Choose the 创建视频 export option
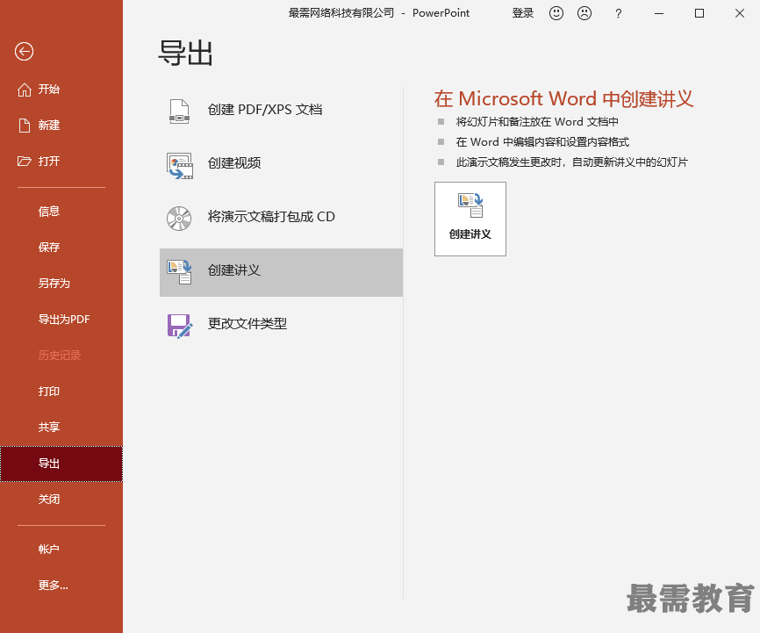 pyautogui.click(x=281, y=163)
